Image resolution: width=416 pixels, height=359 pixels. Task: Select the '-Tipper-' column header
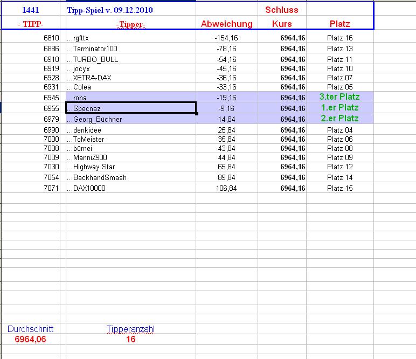(x=131, y=24)
